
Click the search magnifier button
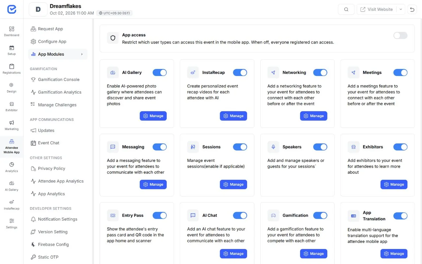tap(346, 10)
